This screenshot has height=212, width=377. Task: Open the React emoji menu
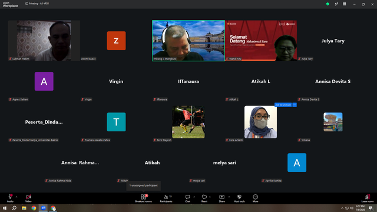204,198
